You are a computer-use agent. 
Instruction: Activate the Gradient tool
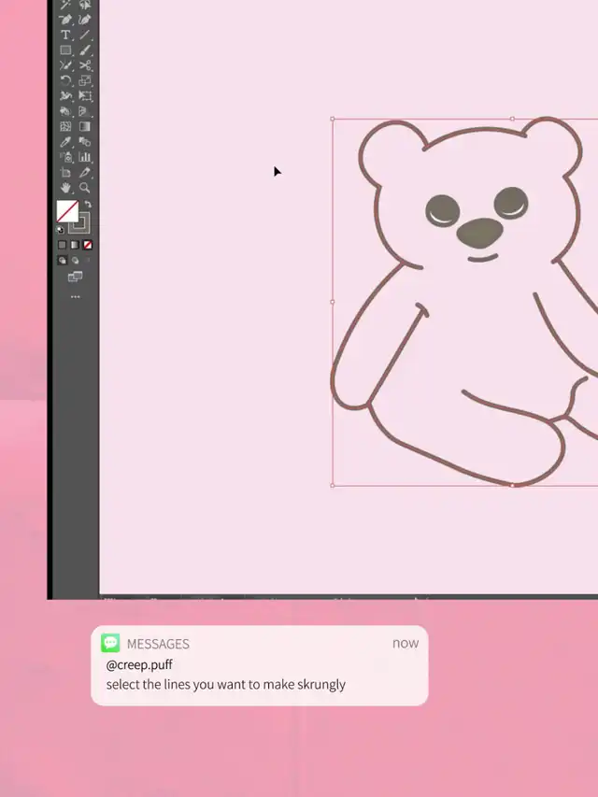[x=85, y=126]
